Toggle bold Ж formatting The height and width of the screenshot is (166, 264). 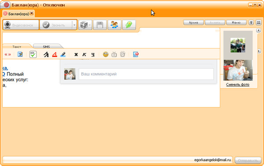76,54
